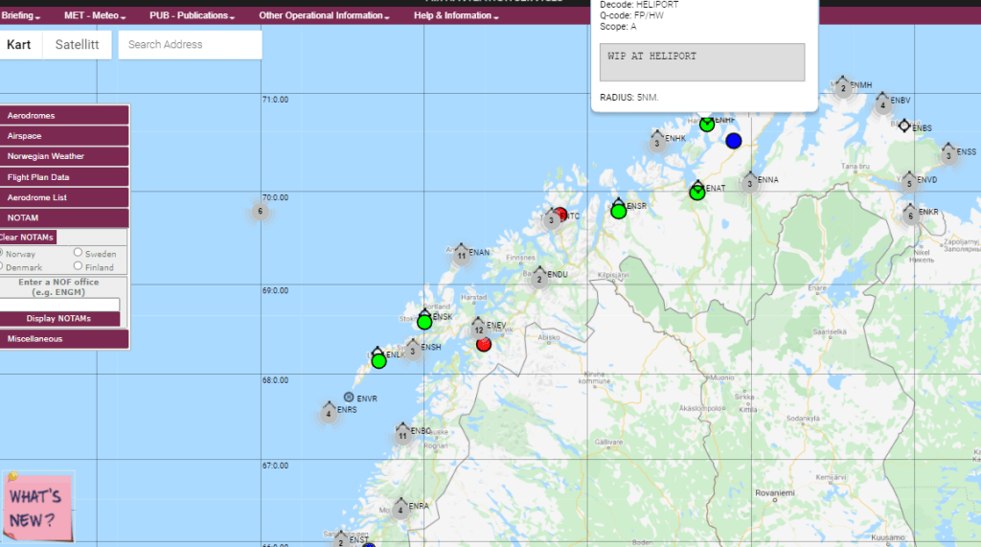Open the What's New sticky note
Viewport: 981px width, 547px height.
pyautogui.click(x=38, y=507)
